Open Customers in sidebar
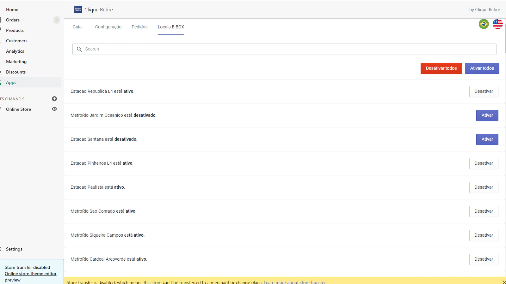 [x=16, y=41]
